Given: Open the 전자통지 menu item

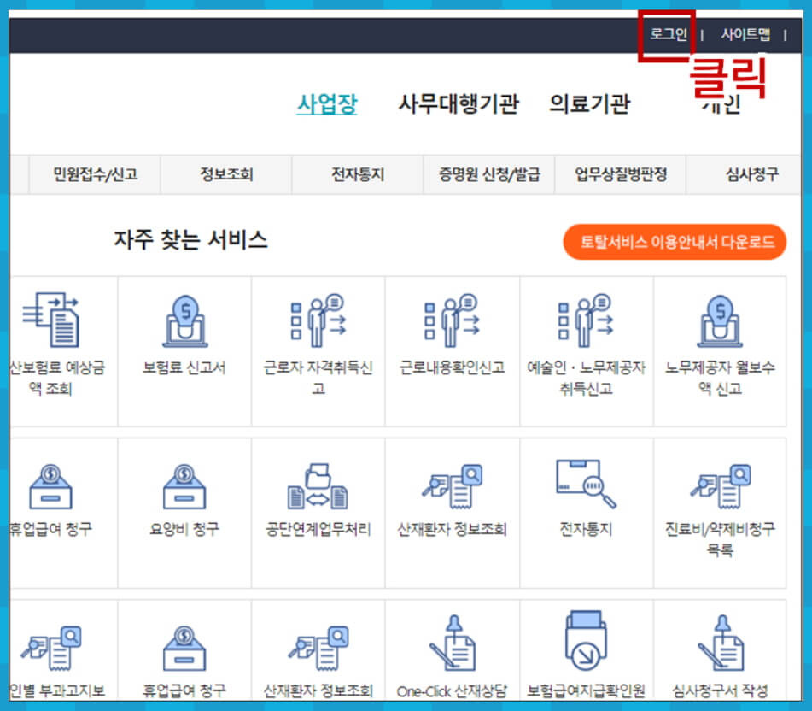Looking at the screenshot, I should pos(357,174).
